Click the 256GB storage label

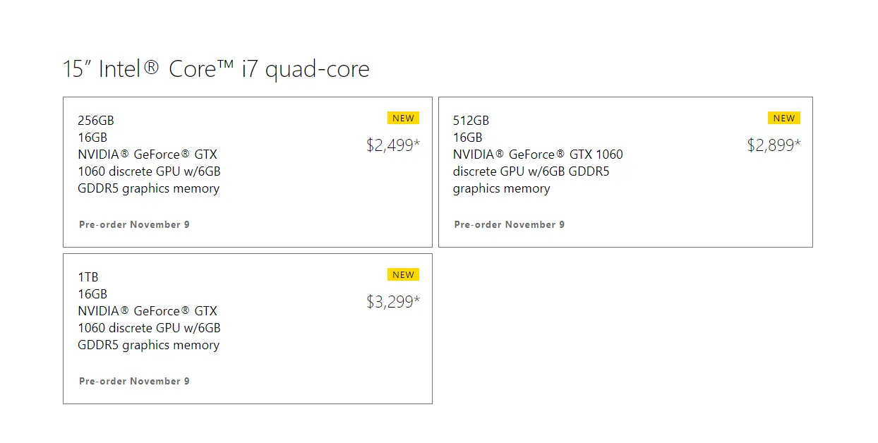96,121
